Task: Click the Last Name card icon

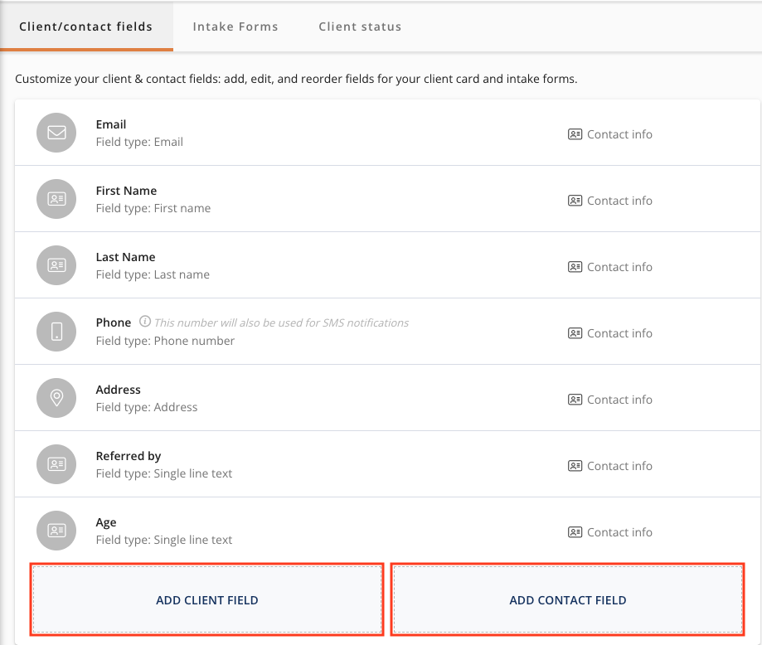Action: pyautogui.click(x=56, y=265)
